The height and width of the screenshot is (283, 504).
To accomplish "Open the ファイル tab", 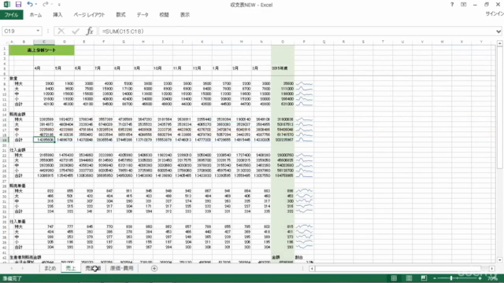I will [11, 15].
